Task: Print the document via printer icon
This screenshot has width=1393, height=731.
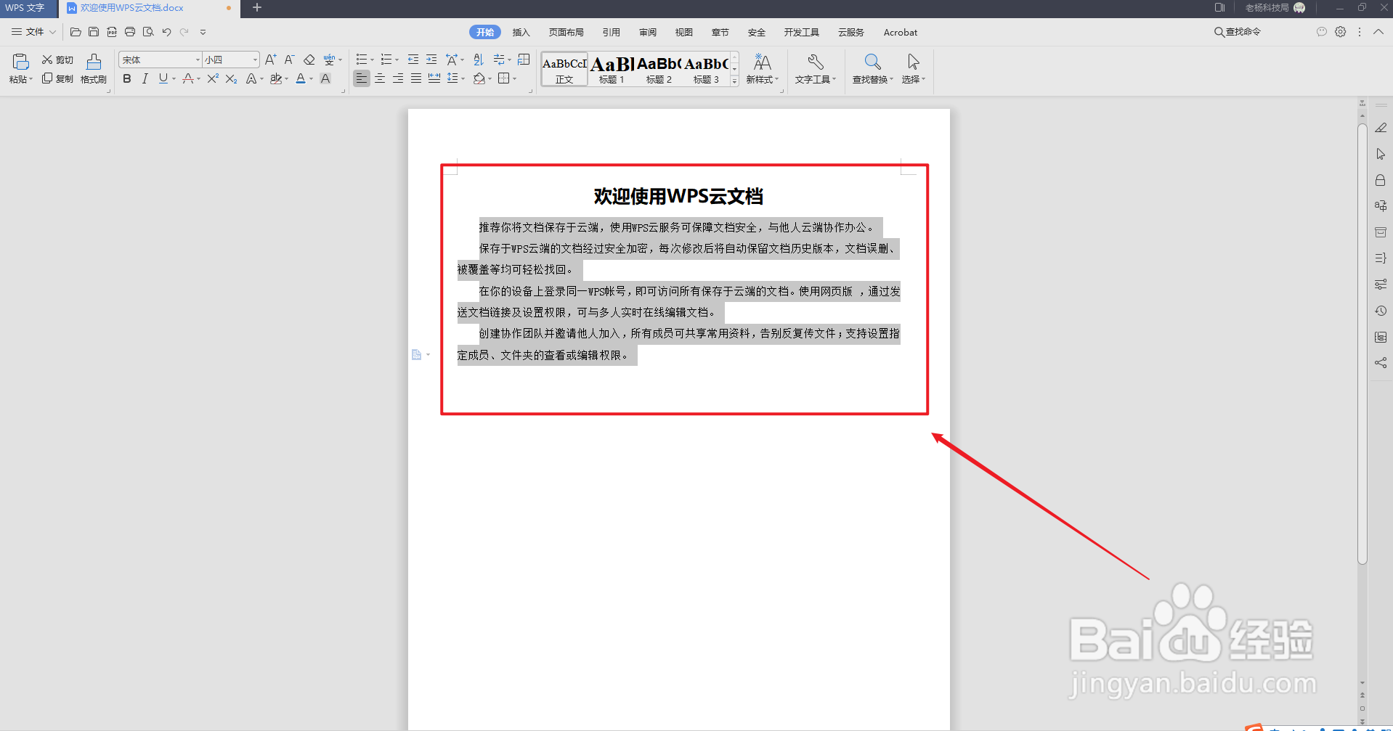Action: [130, 32]
